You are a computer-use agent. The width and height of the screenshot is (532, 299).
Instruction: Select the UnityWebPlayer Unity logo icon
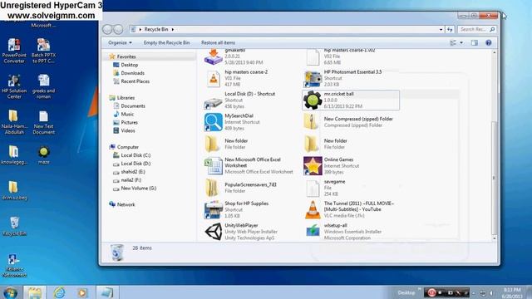214,232
